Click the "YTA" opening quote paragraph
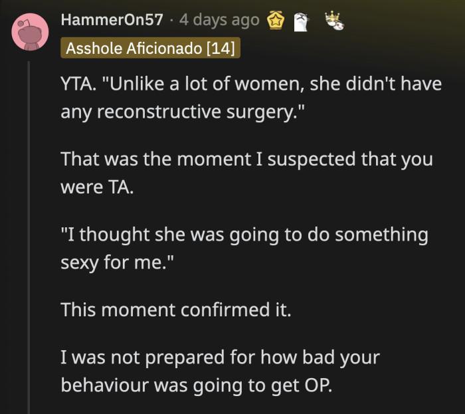Screen dimensions: 465x414 (x=251, y=98)
